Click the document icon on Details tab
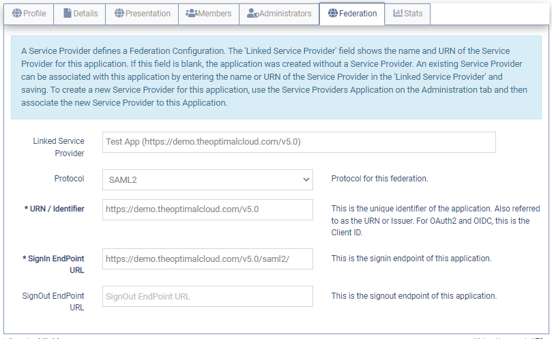Viewport: 552px width, 339px height. [x=68, y=14]
